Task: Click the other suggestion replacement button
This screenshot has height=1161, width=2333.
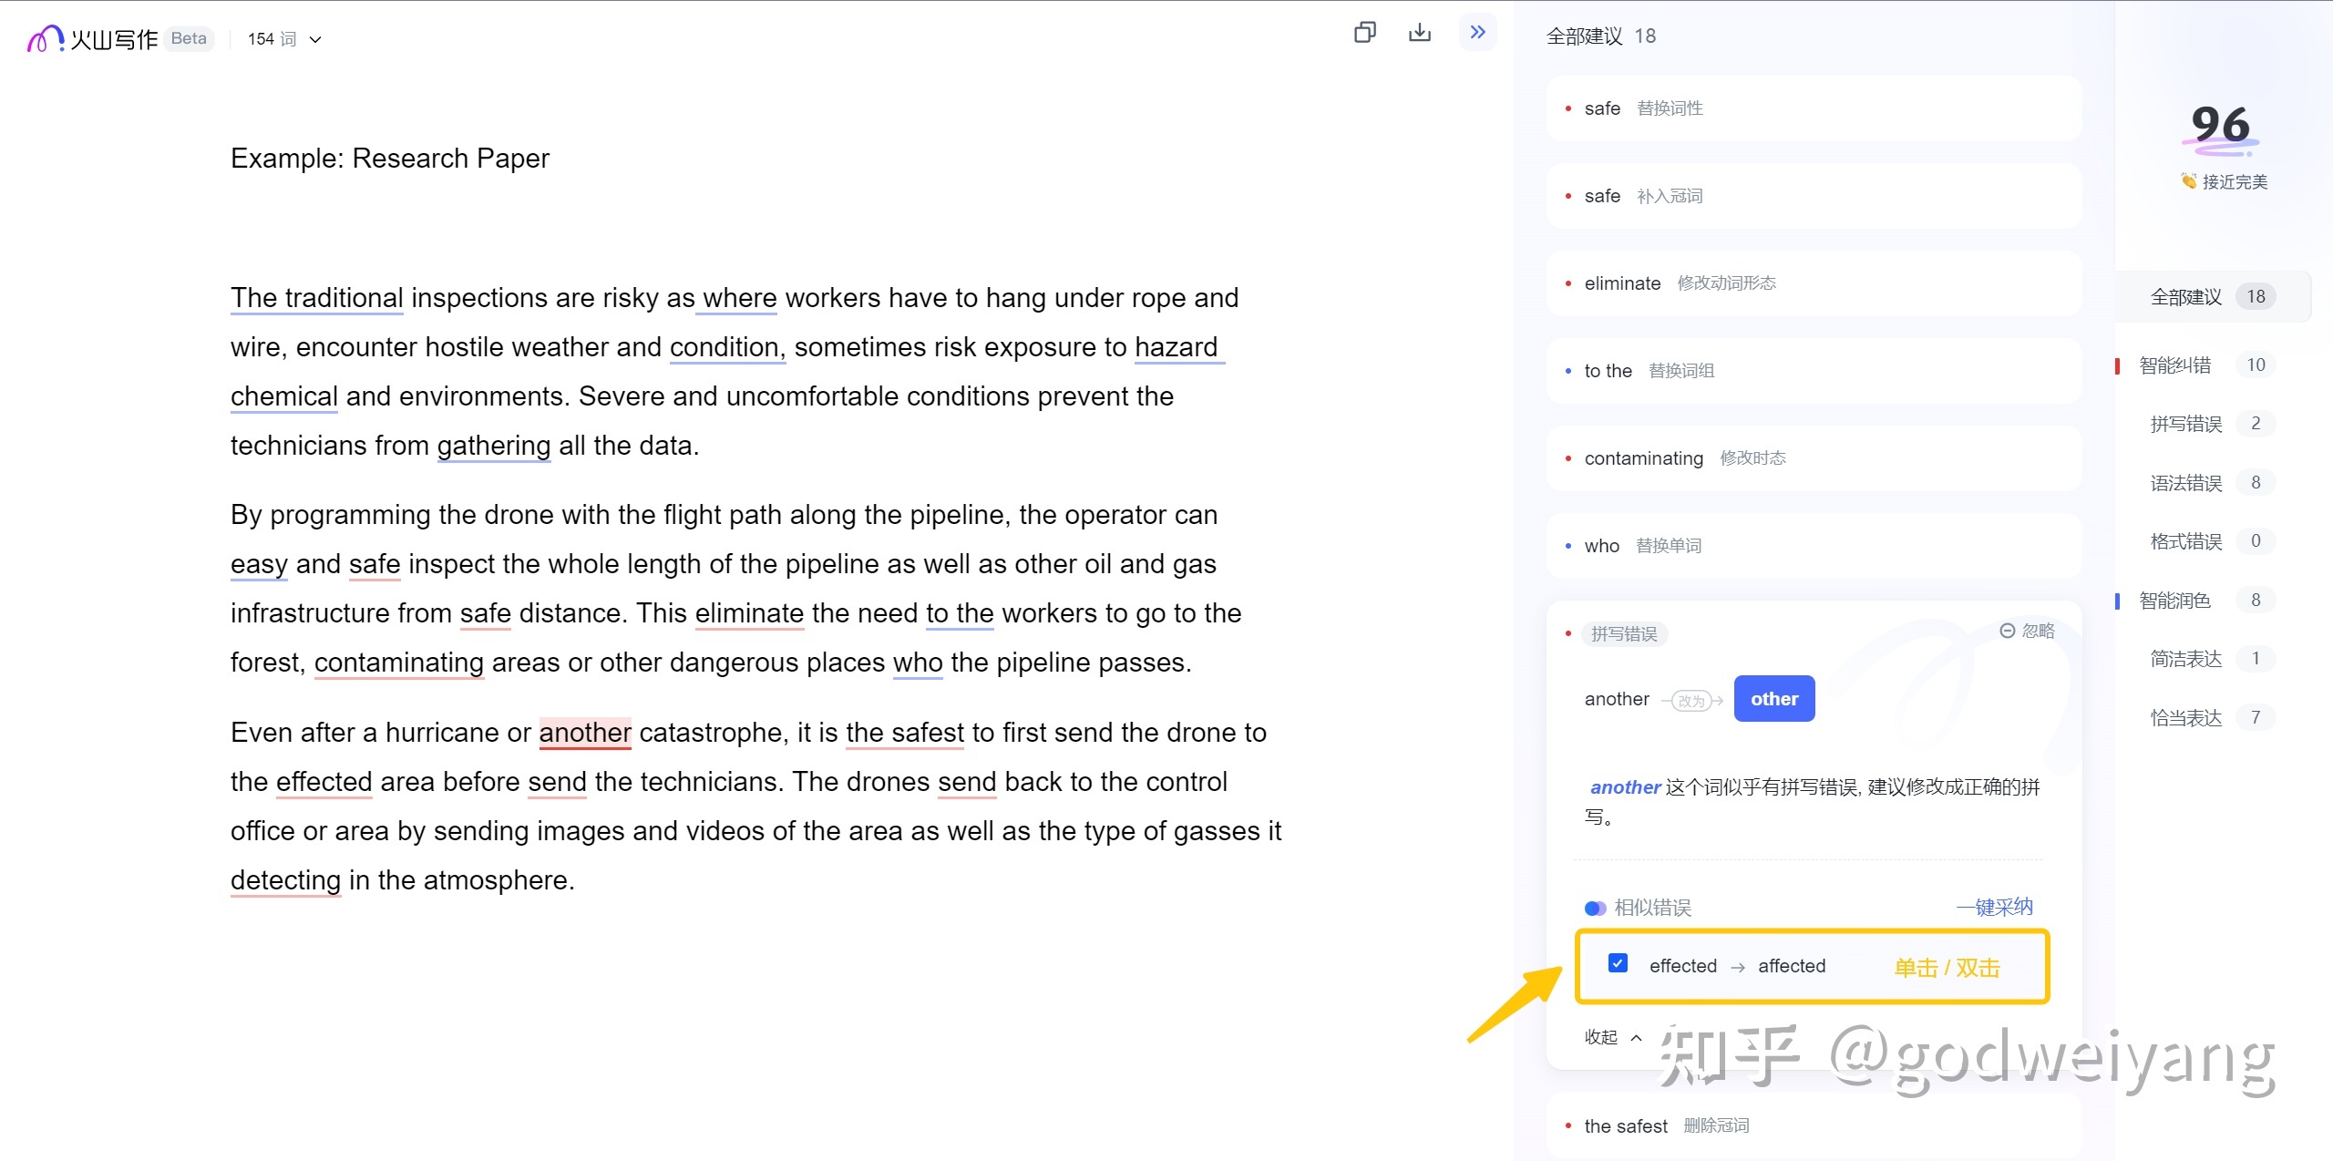Action: 1773,698
